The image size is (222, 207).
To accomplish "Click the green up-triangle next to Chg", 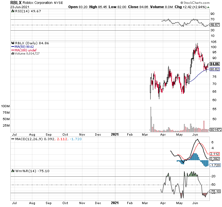I will [208, 7].
